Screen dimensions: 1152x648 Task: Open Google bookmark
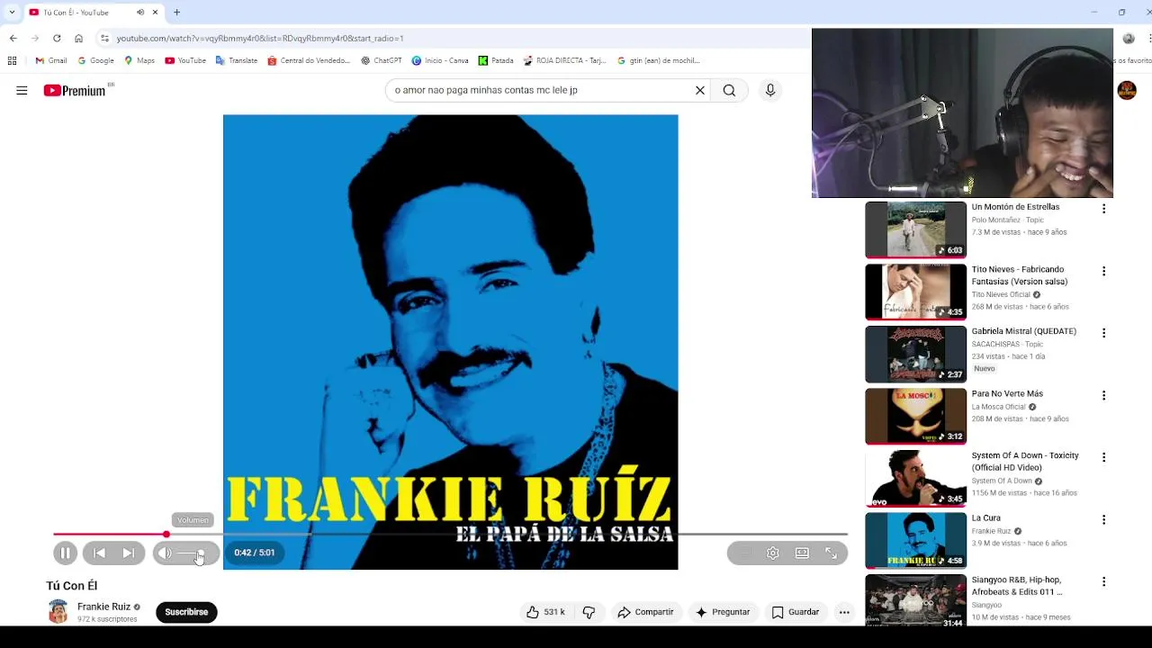pyautogui.click(x=95, y=60)
